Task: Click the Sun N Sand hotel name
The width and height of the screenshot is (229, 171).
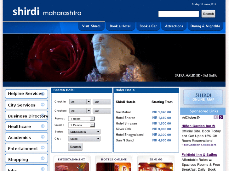Action: click(125, 140)
